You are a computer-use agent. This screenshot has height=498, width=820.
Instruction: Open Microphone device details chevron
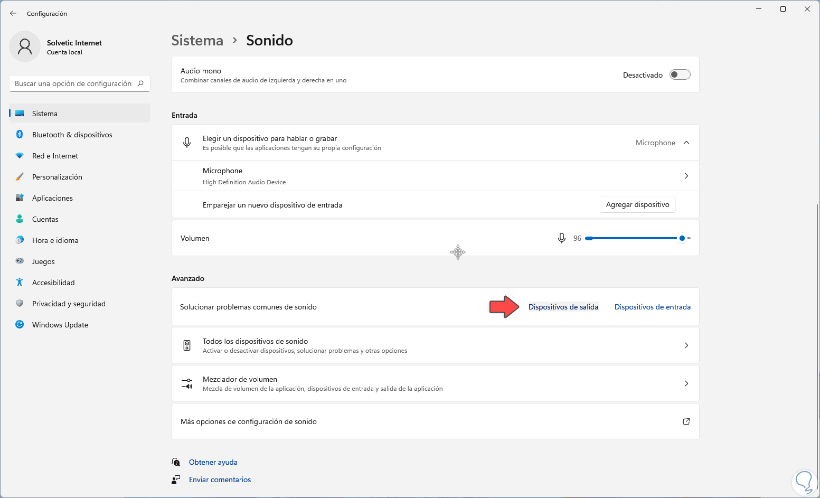point(686,176)
